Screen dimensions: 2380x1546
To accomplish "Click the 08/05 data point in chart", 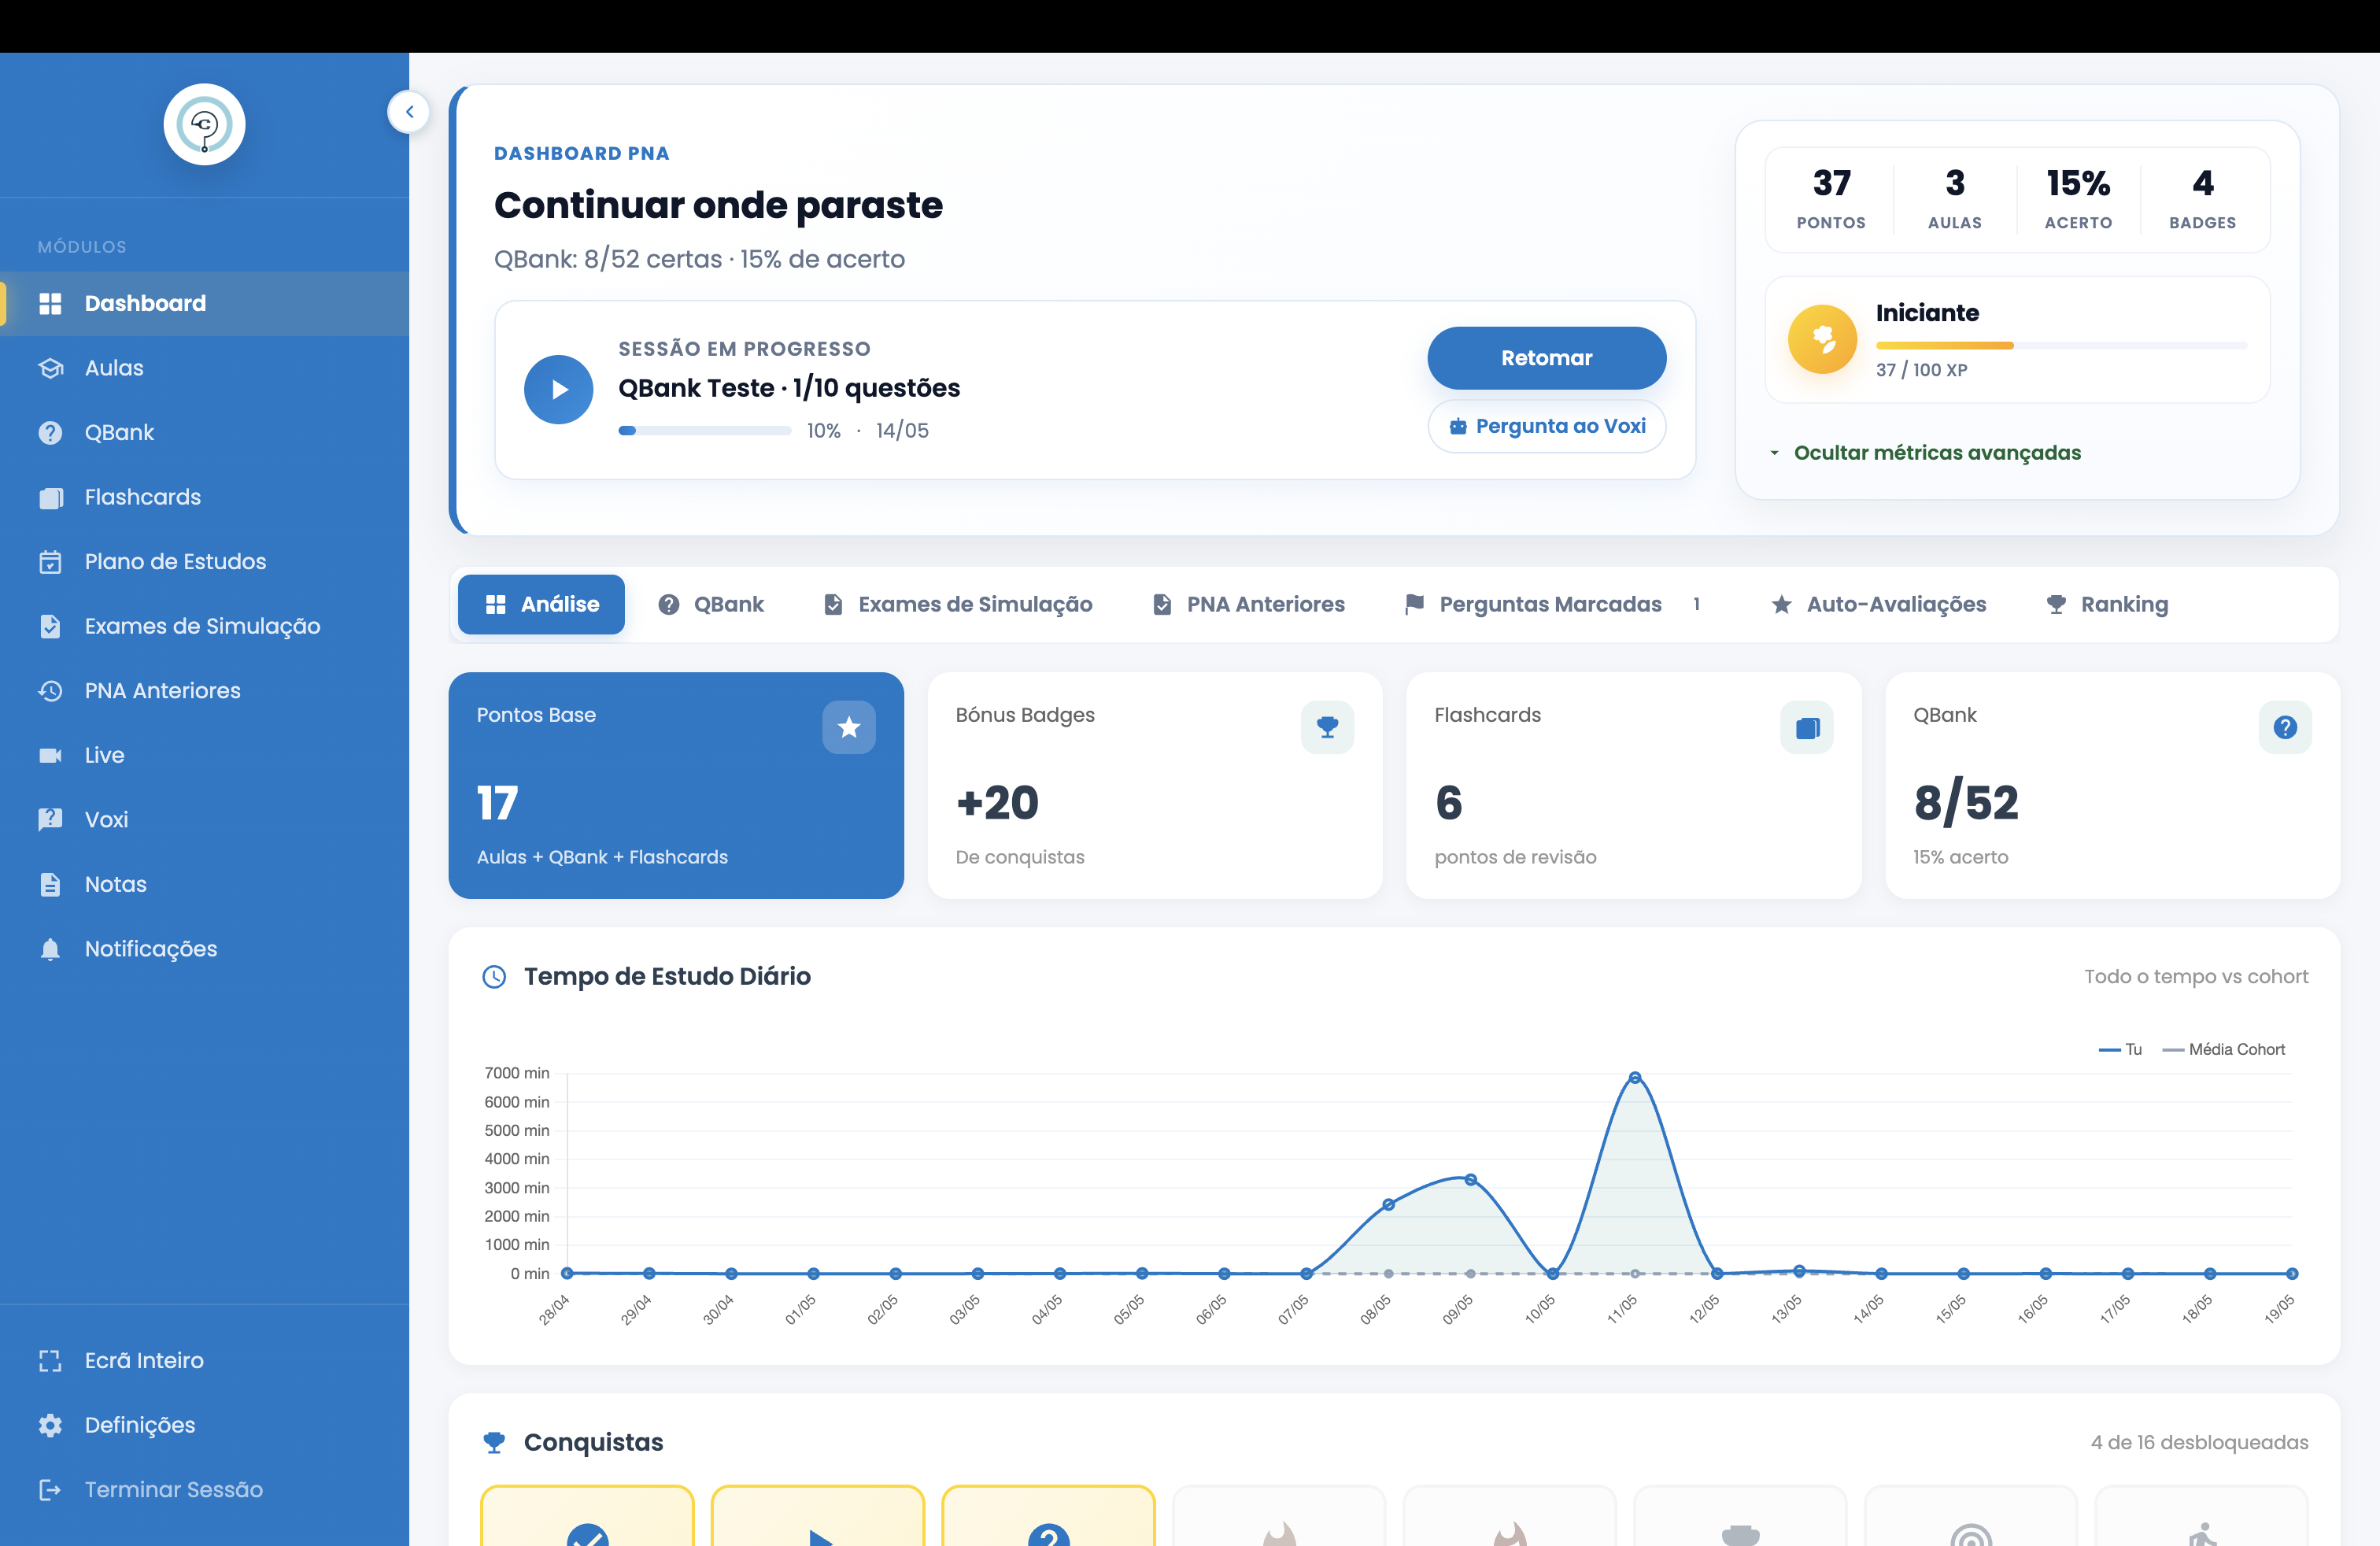I will tap(1388, 1204).
